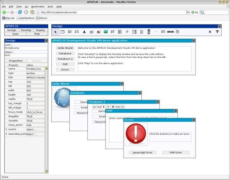Switch to the Events tab

[x=36, y=61]
